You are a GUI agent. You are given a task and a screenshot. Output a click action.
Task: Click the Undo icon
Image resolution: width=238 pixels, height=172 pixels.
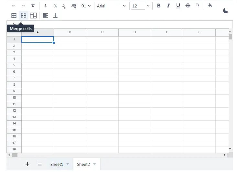(x=14, y=6)
